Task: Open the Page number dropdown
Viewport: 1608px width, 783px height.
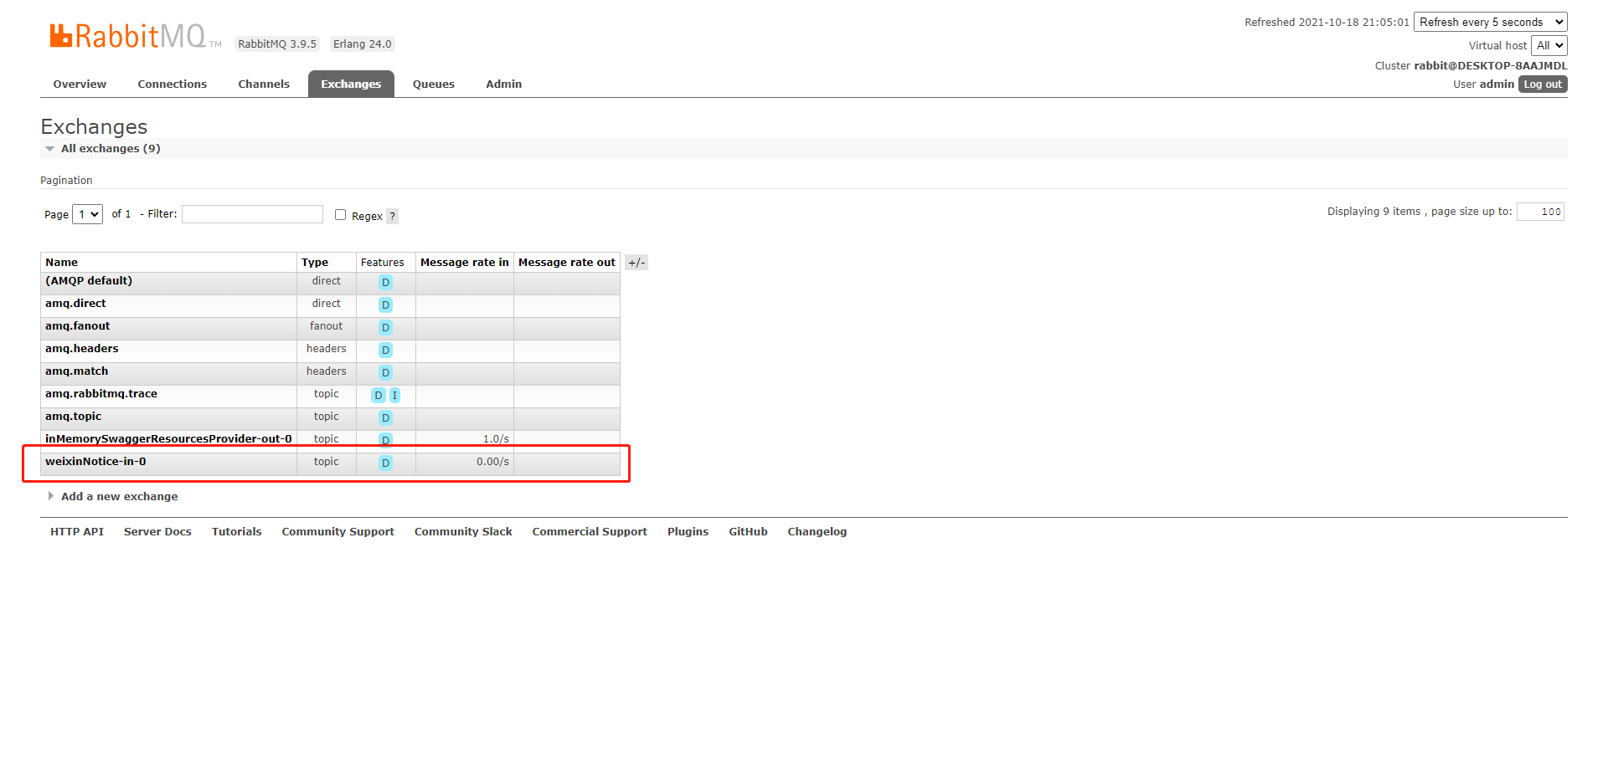Action: coord(88,215)
